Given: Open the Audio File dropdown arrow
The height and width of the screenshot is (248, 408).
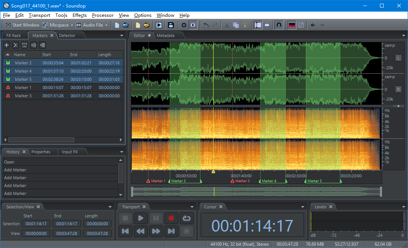Looking at the screenshot, I should coord(106,25).
